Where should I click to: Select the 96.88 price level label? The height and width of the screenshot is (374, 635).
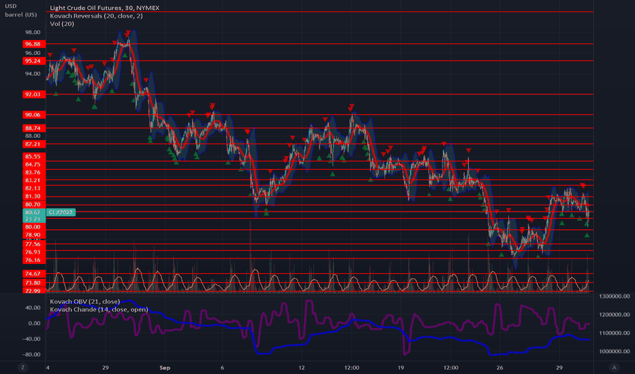[33, 44]
